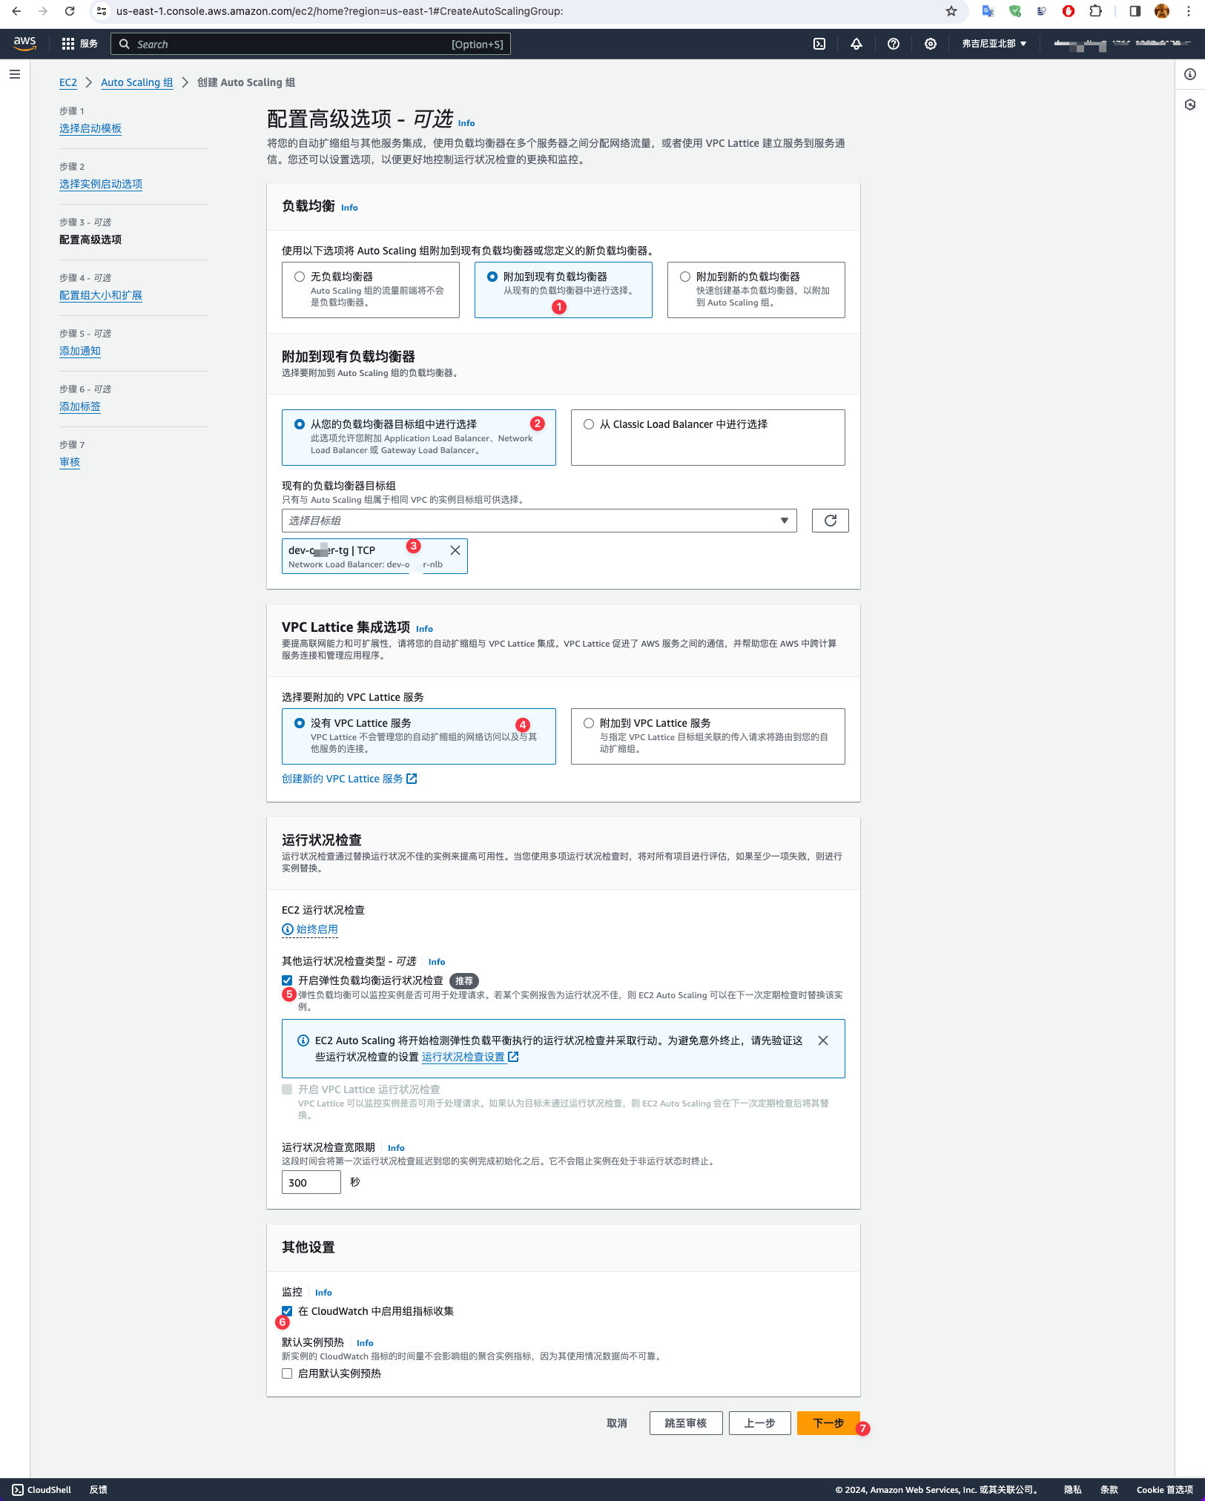This screenshot has width=1205, height=1501.
Task: Click the AWS logo home icon
Action: coord(24,44)
